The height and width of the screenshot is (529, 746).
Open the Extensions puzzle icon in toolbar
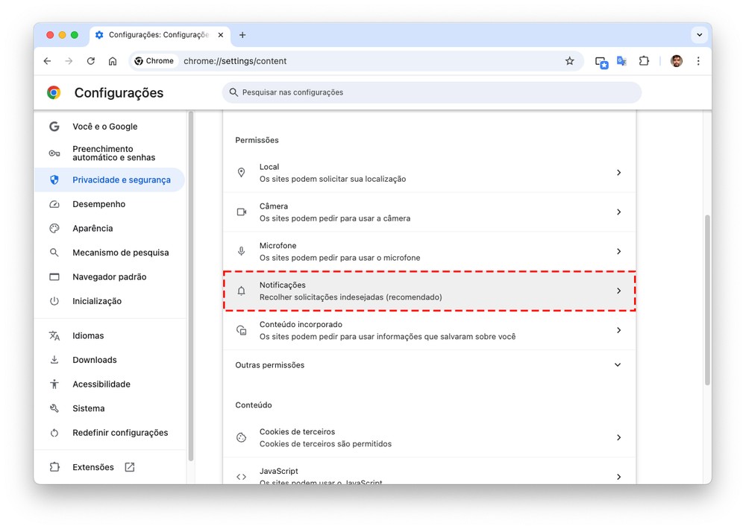click(644, 61)
